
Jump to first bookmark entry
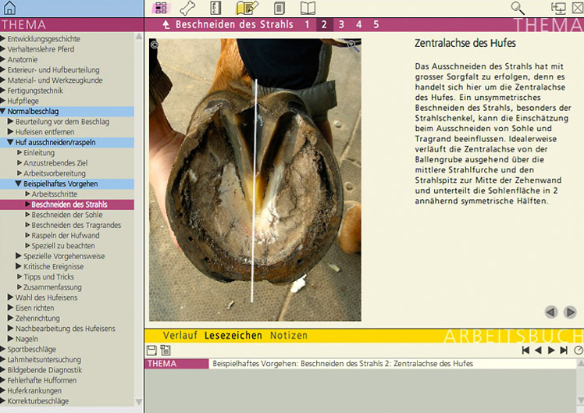[526, 351]
